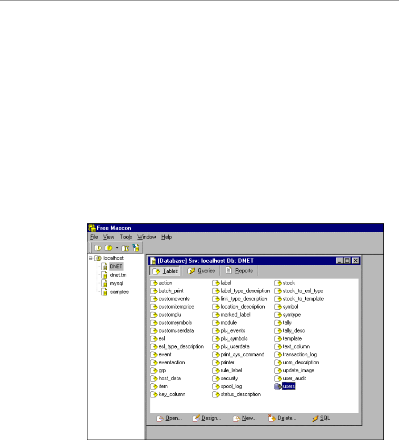399x440 pixels.
Task: Click the plu_events table name
Action: (233, 331)
